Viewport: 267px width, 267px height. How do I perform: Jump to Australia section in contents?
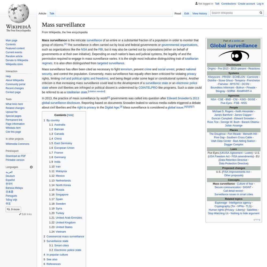tap(60, 125)
